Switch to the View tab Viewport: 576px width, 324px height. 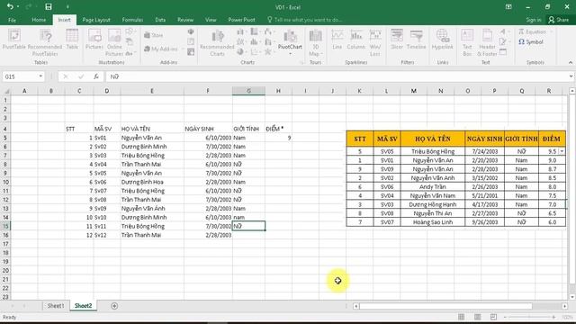coord(211,20)
